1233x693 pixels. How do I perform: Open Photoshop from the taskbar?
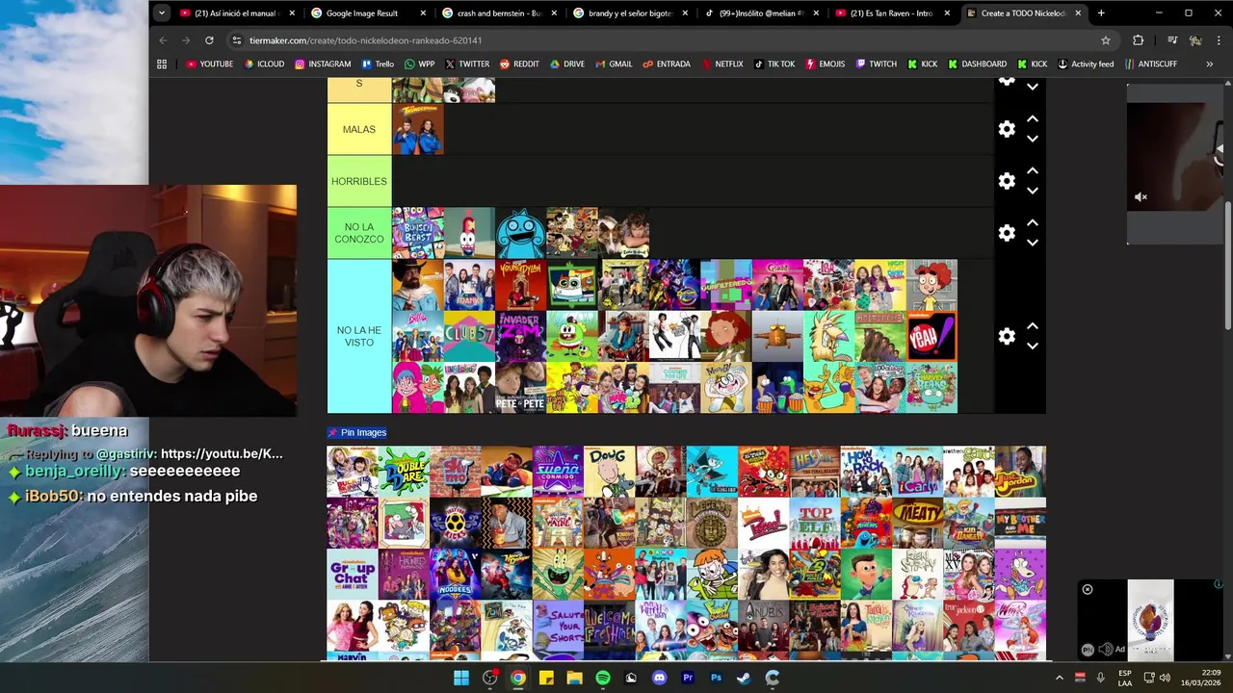[716, 678]
